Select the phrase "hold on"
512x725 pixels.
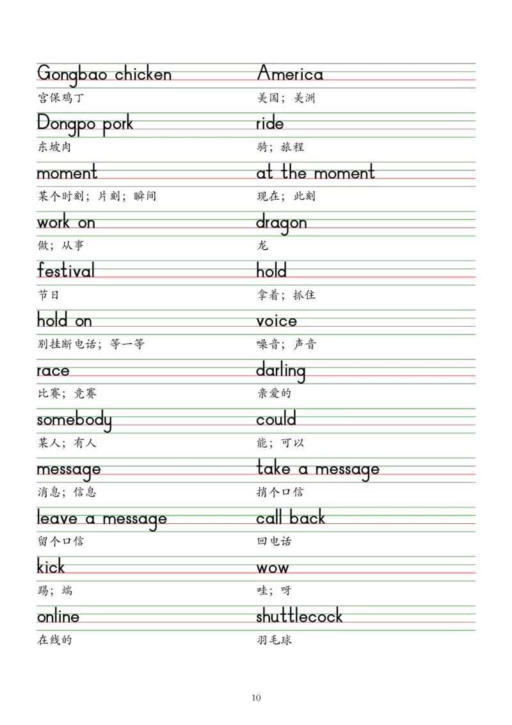pyautogui.click(x=64, y=321)
